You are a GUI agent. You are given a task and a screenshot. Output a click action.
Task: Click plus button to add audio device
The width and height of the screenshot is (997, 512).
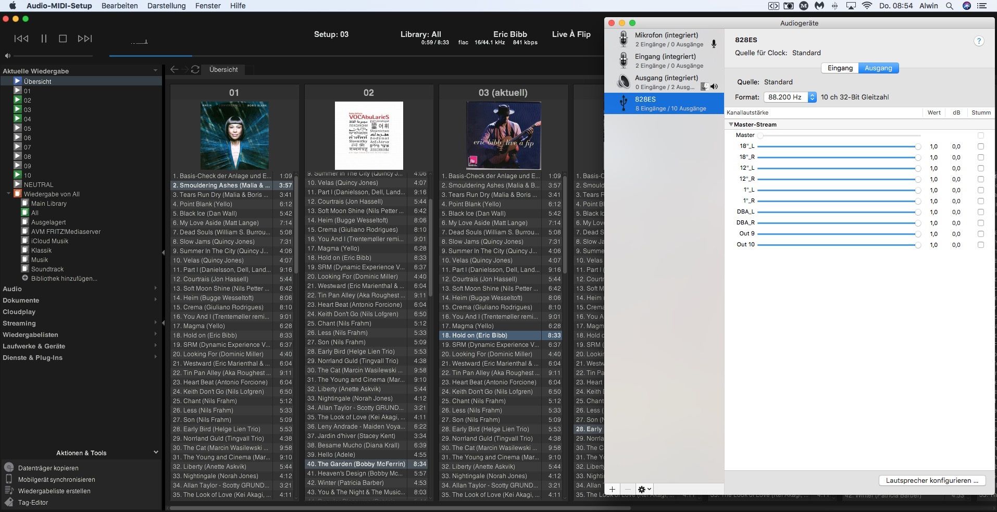click(x=612, y=489)
